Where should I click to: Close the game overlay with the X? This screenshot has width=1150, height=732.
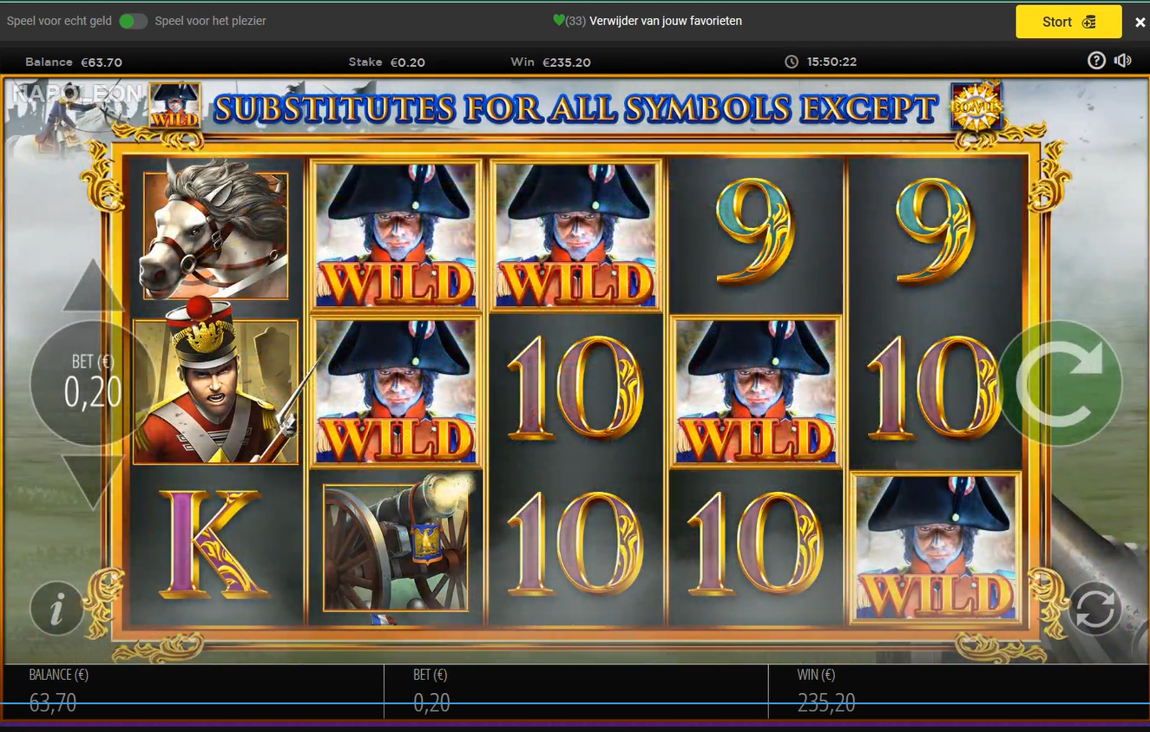(x=1140, y=22)
